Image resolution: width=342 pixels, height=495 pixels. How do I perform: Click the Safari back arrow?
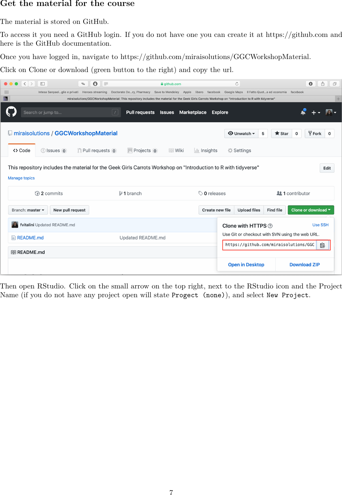point(25,84)
